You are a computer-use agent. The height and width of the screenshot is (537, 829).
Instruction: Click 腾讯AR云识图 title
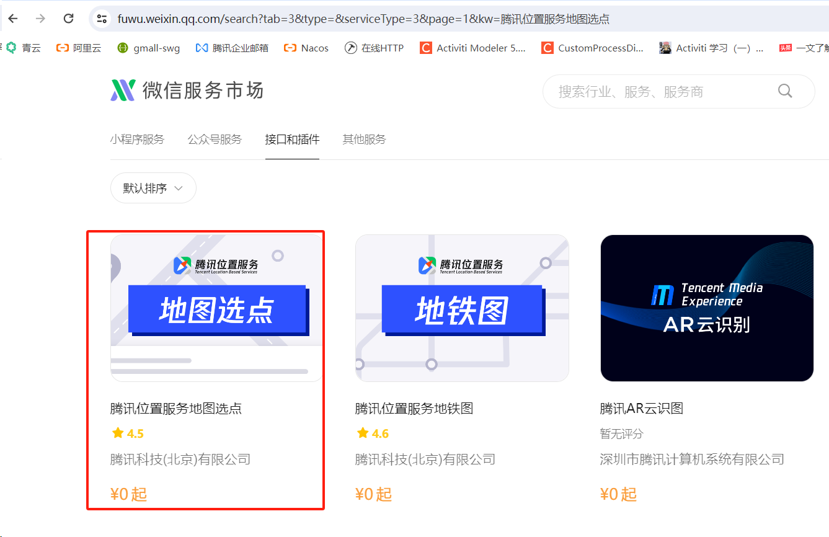click(x=642, y=409)
